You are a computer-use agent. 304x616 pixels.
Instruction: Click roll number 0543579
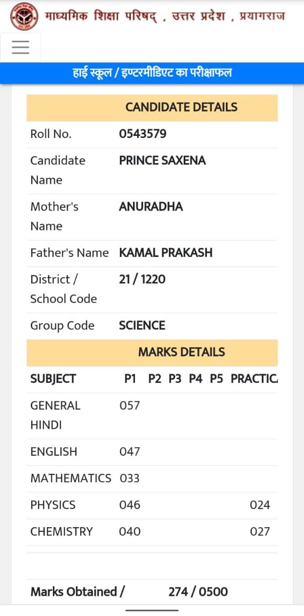(143, 134)
